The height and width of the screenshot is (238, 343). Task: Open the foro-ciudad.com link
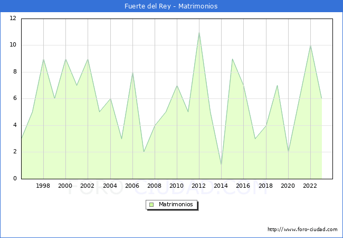pyautogui.click(x=302, y=230)
